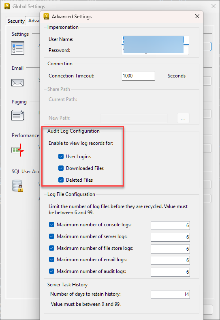Toggle Maximum number of file store logs checkbox
220x320 pixels.
pyautogui.click(x=51, y=248)
